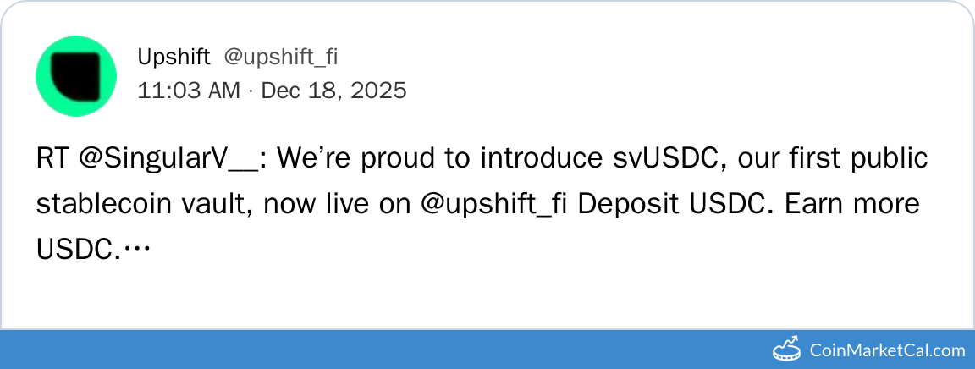This screenshot has height=369, width=975.
Task: Click the Upshift green profile avatar
Action: pyautogui.click(x=76, y=75)
